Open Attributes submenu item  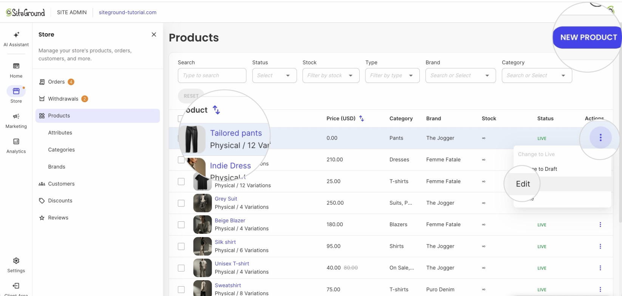60,133
